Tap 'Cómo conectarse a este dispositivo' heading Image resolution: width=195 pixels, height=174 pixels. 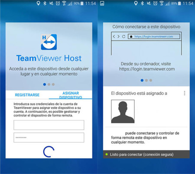(146, 27)
